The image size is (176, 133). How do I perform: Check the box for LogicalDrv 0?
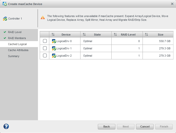pyautogui.click(x=45, y=41)
